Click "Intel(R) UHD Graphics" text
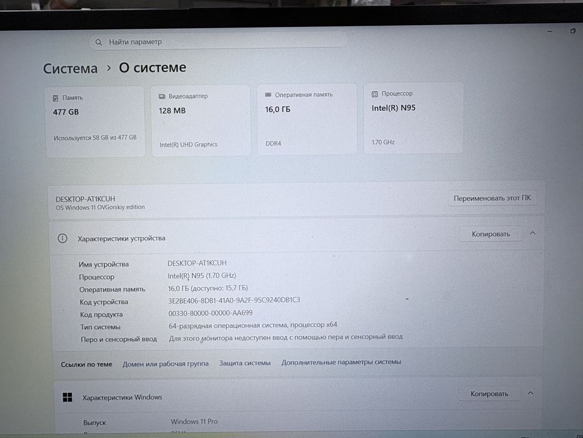The width and height of the screenshot is (583, 438). point(189,145)
